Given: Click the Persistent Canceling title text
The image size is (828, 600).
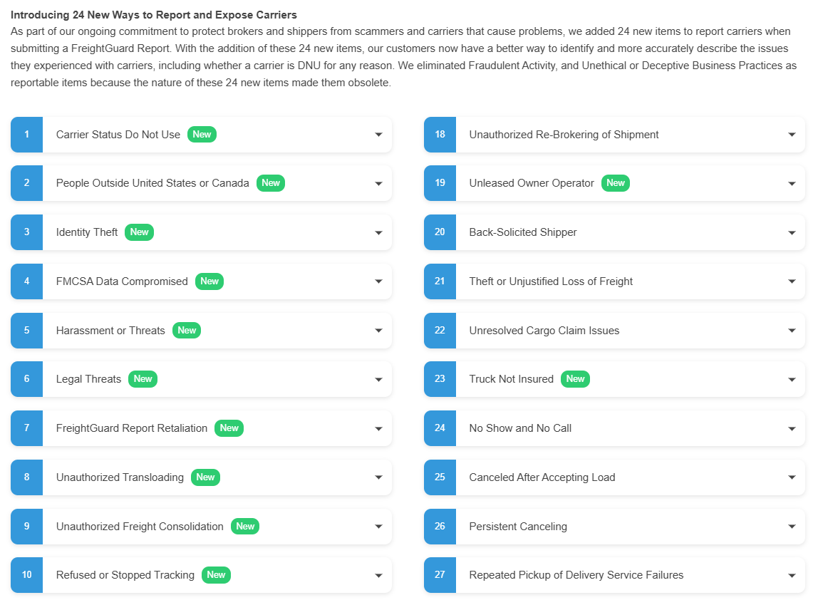Looking at the screenshot, I should coord(518,527).
